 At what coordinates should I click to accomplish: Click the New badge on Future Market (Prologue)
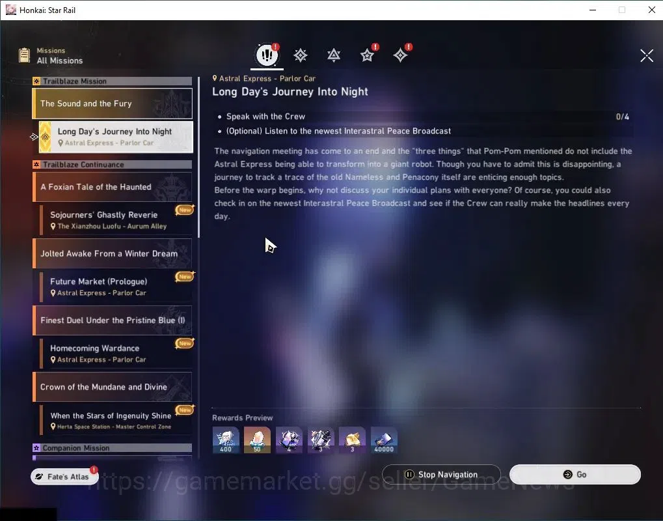pyautogui.click(x=185, y=277)
